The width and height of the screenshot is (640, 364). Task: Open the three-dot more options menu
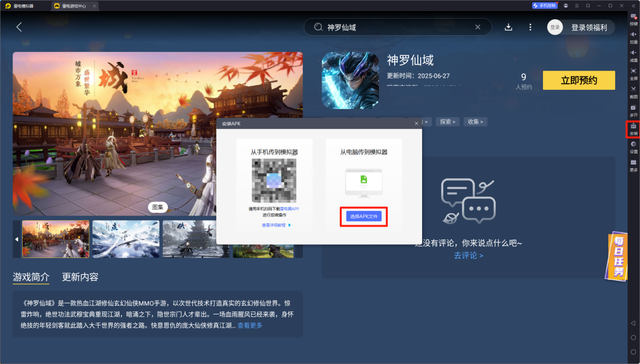tap(530, 27)
